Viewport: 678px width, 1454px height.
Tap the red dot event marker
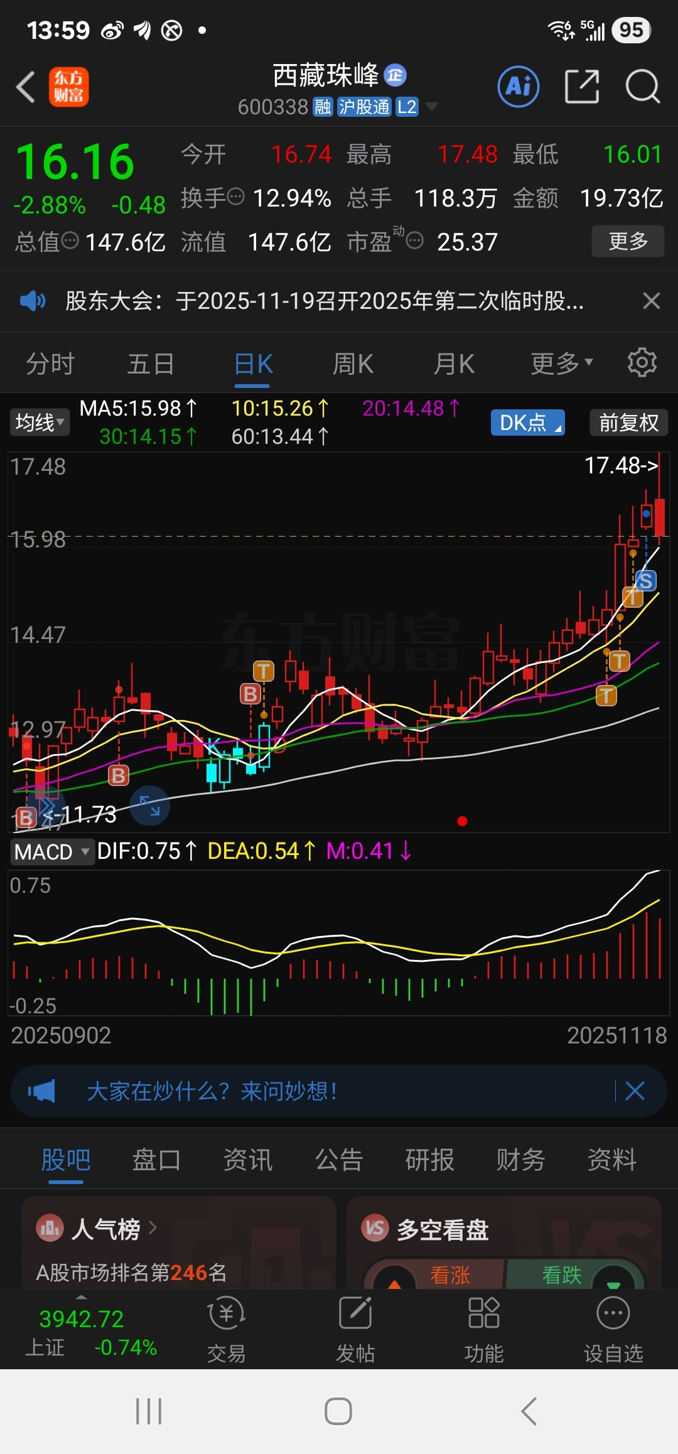[463, 821]
